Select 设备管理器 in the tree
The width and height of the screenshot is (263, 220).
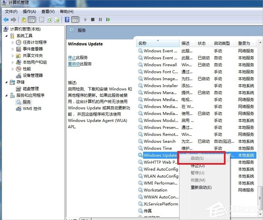pyautogui.click(x=33, y=75)
